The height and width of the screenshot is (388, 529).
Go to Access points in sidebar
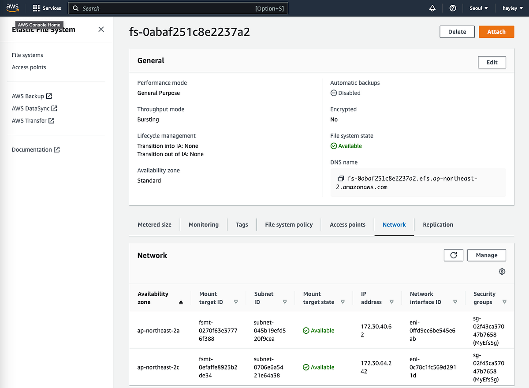[x=29, y=67]
